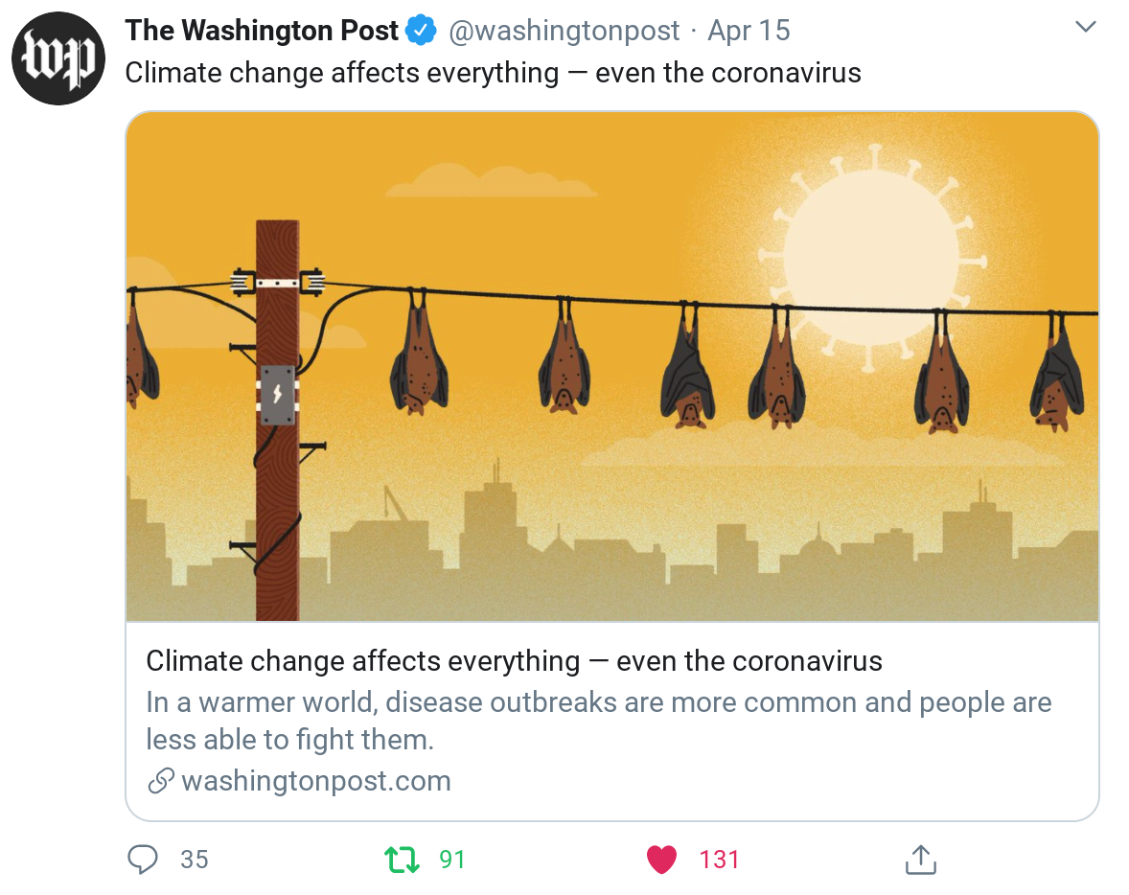Expand the tweet options chevron
Screen dimensions: 1129x895
1085,28
